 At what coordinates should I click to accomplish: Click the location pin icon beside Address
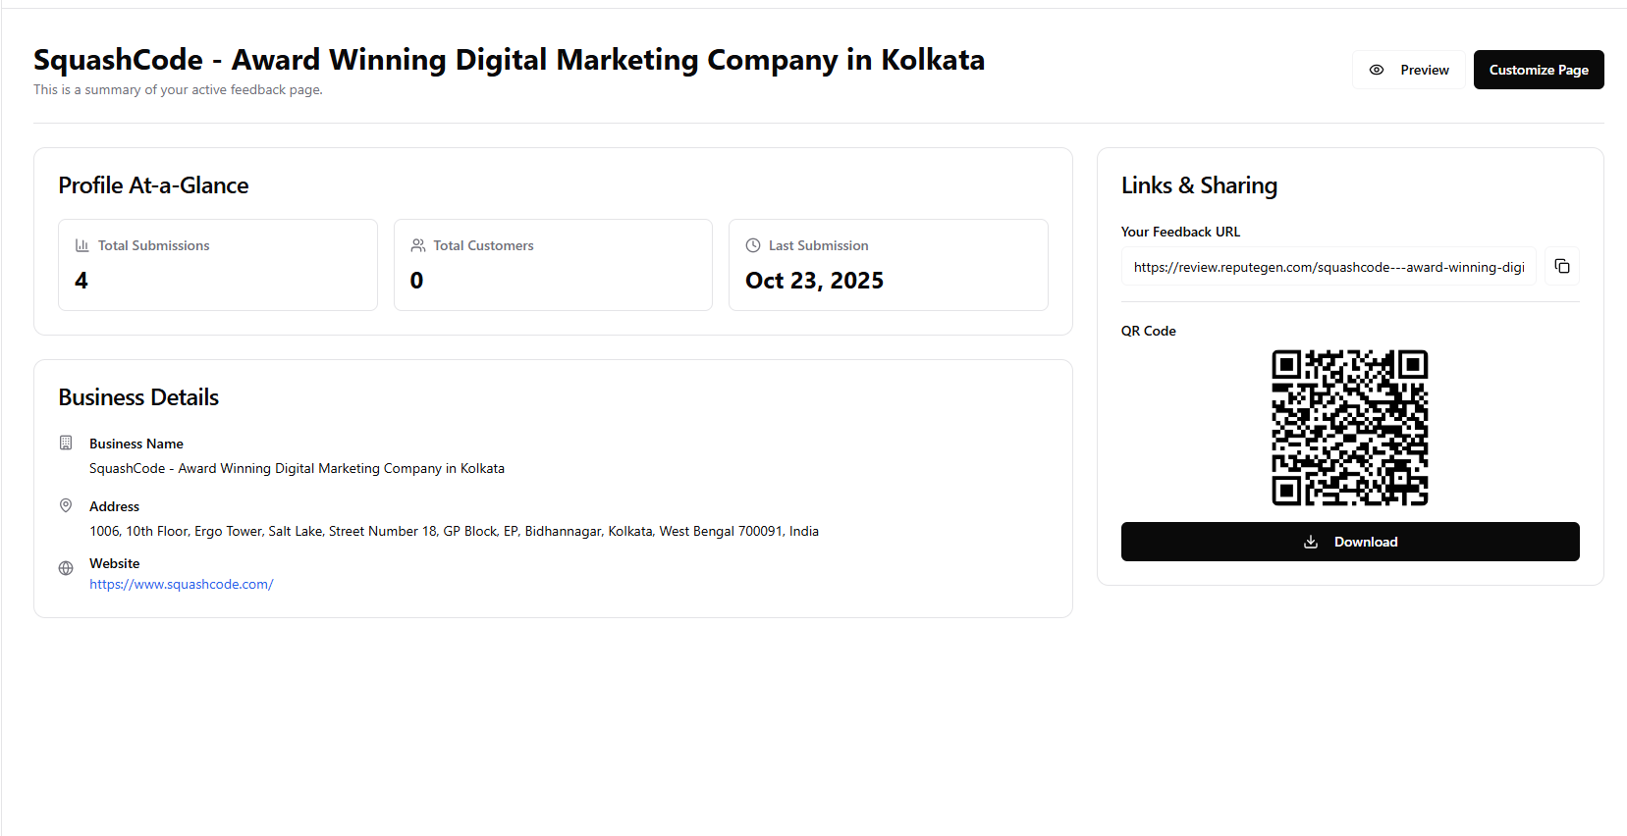click(x=66, y=505)
